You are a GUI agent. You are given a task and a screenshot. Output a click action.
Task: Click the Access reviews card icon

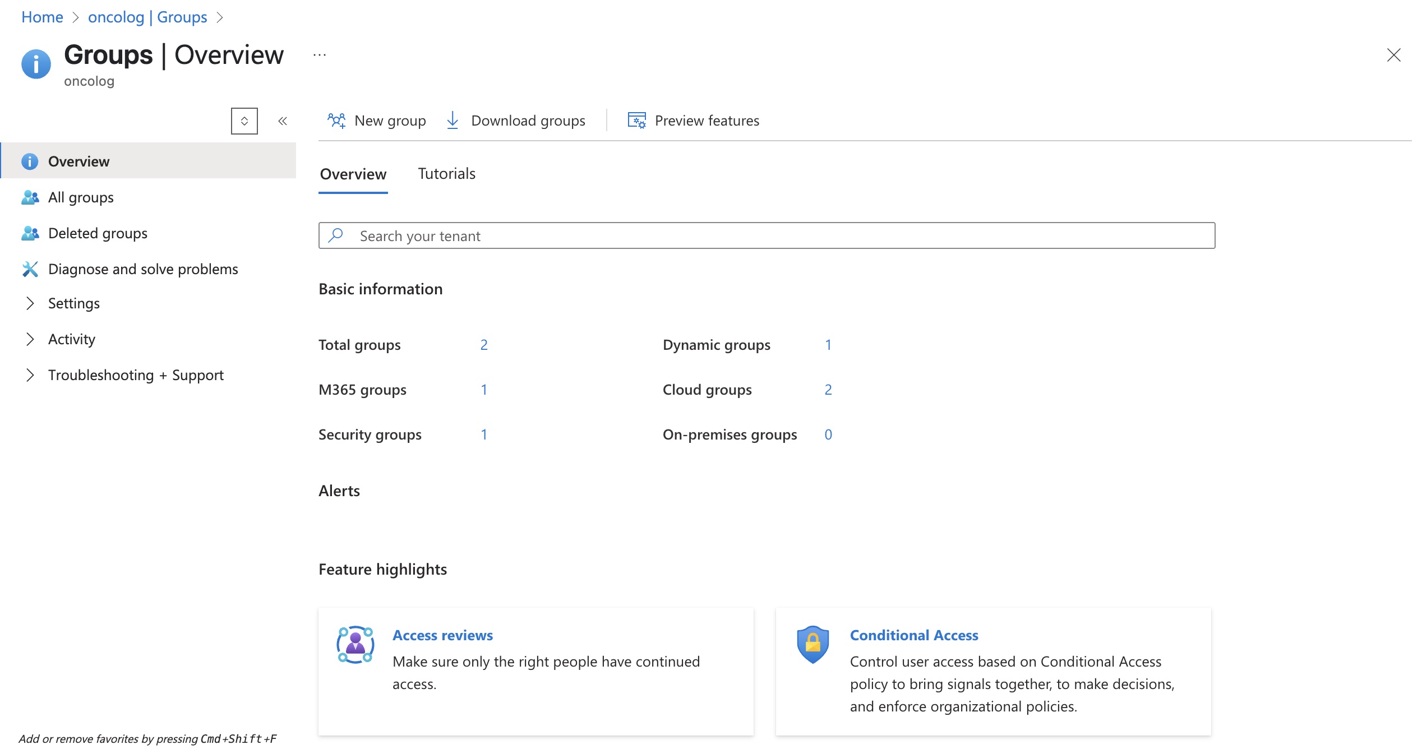pyautogui.click(x=355, y=645)
